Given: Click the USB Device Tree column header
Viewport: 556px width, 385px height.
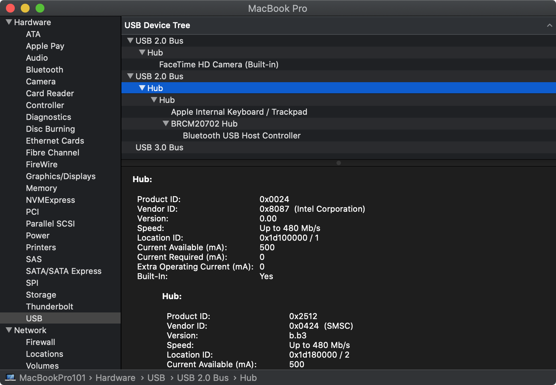Looking at the screenshot, I should (x=157, y=25).
